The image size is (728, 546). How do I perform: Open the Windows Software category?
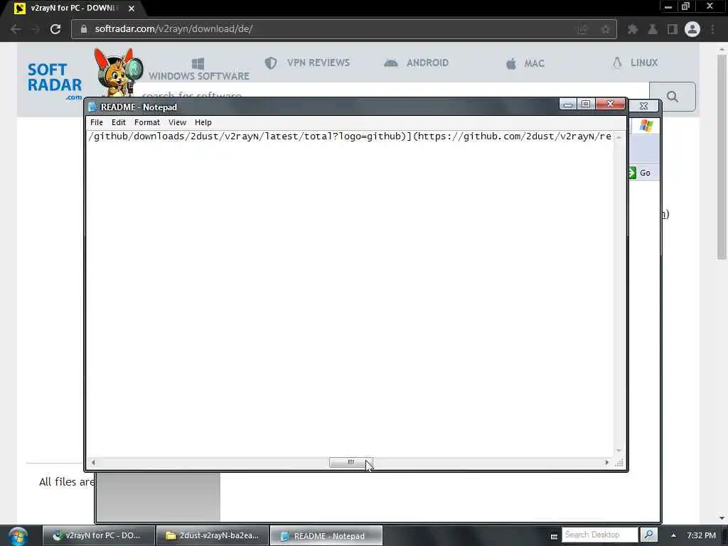click(199, 70)
